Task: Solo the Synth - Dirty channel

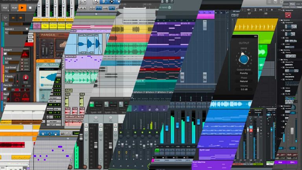Action: (101, 129)
